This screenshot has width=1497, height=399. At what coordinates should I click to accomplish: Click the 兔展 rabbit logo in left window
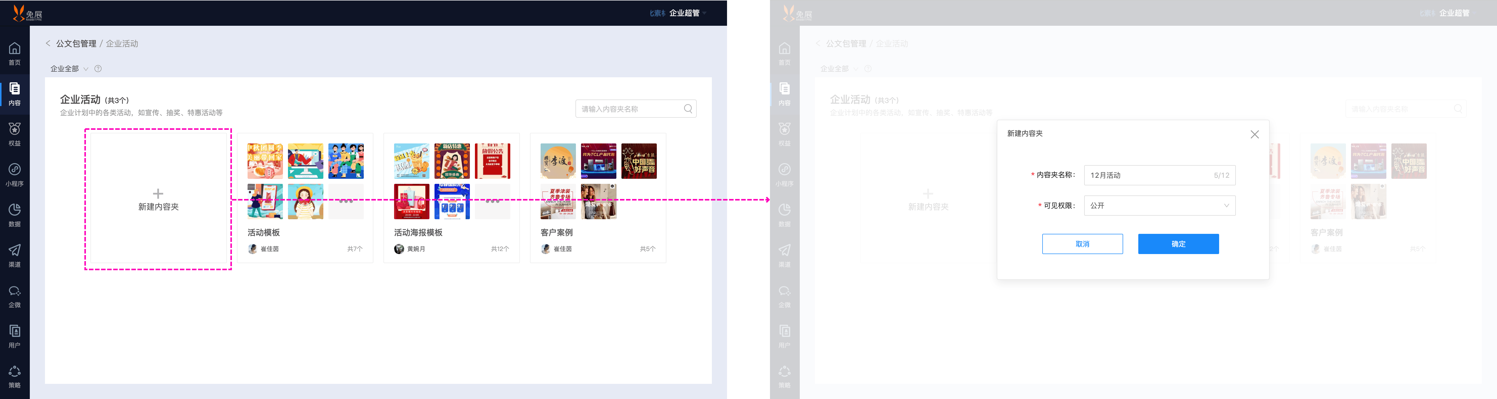(x=27, y=13)
